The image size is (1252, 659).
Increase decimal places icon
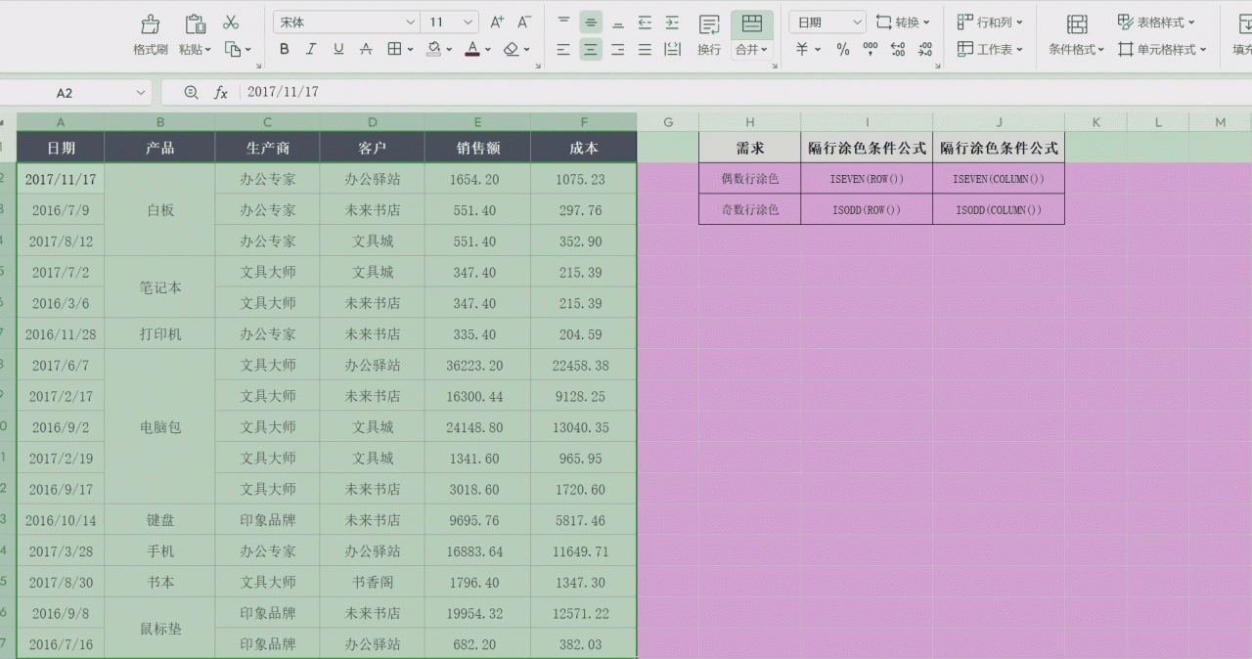click(898, 49)
